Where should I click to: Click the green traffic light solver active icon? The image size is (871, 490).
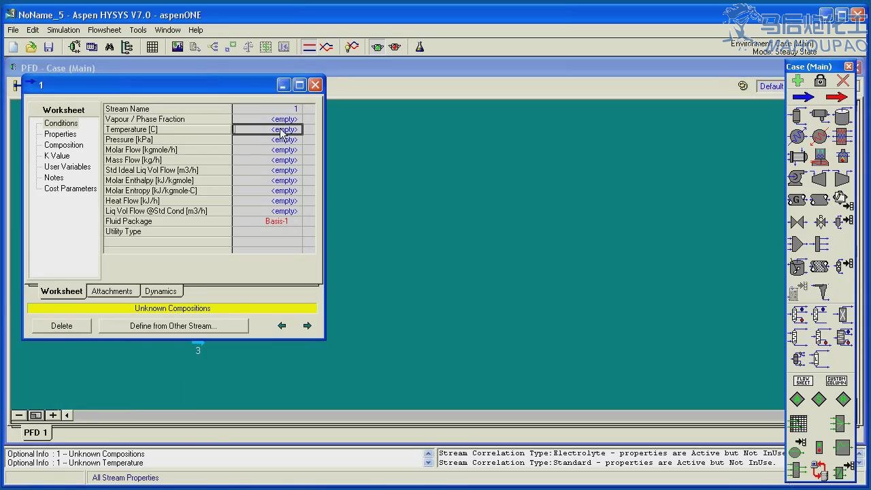tap(377, 47)
